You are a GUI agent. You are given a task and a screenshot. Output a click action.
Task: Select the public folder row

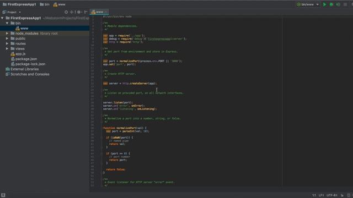pos(45,38)
